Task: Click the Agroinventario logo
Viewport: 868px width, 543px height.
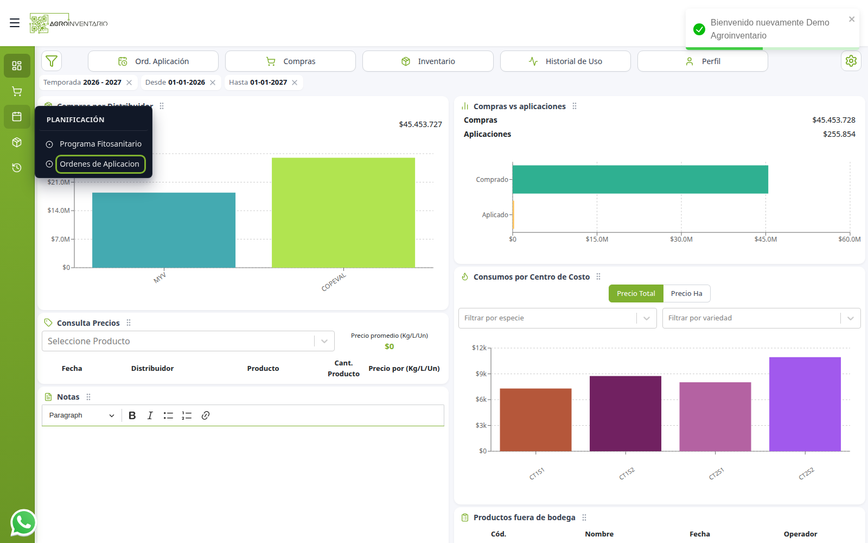Action: 68,23
